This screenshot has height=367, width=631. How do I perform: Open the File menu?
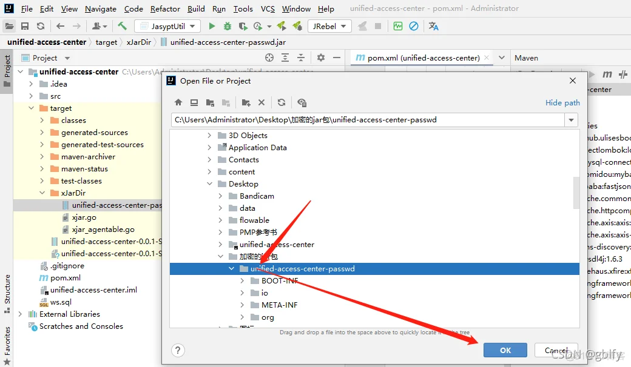click(x=27, y=8)
